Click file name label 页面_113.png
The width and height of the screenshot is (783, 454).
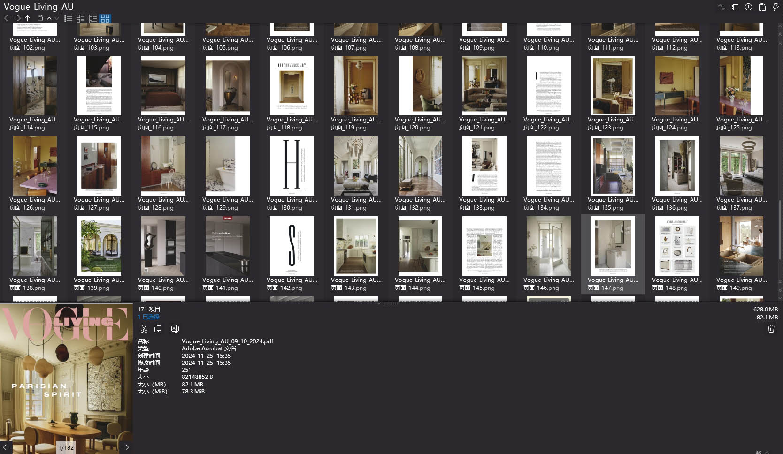742,44
